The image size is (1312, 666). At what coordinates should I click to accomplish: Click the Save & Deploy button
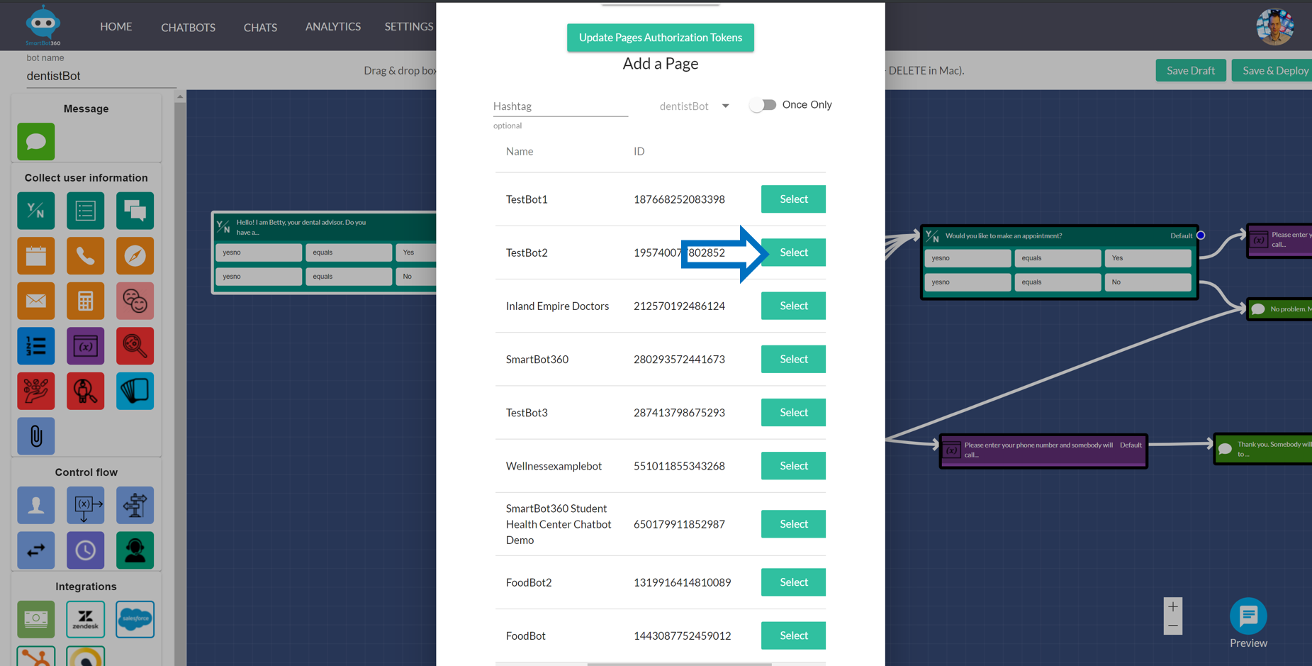(1273, 70)
